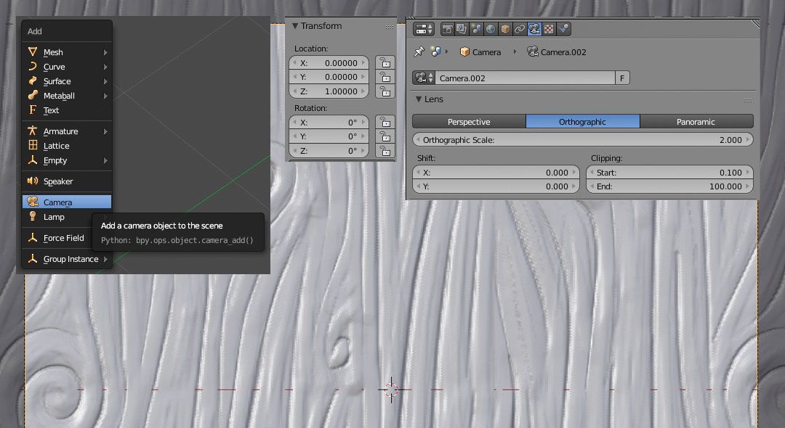Click F to add fake user for Camera.002
785x428 pixels.
click(x=624, y=78)
